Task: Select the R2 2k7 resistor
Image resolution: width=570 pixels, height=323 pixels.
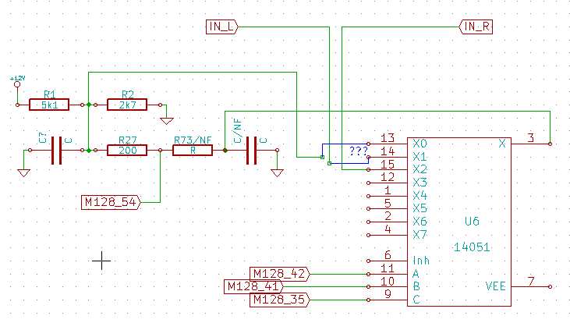Action: tap(126, 104)
